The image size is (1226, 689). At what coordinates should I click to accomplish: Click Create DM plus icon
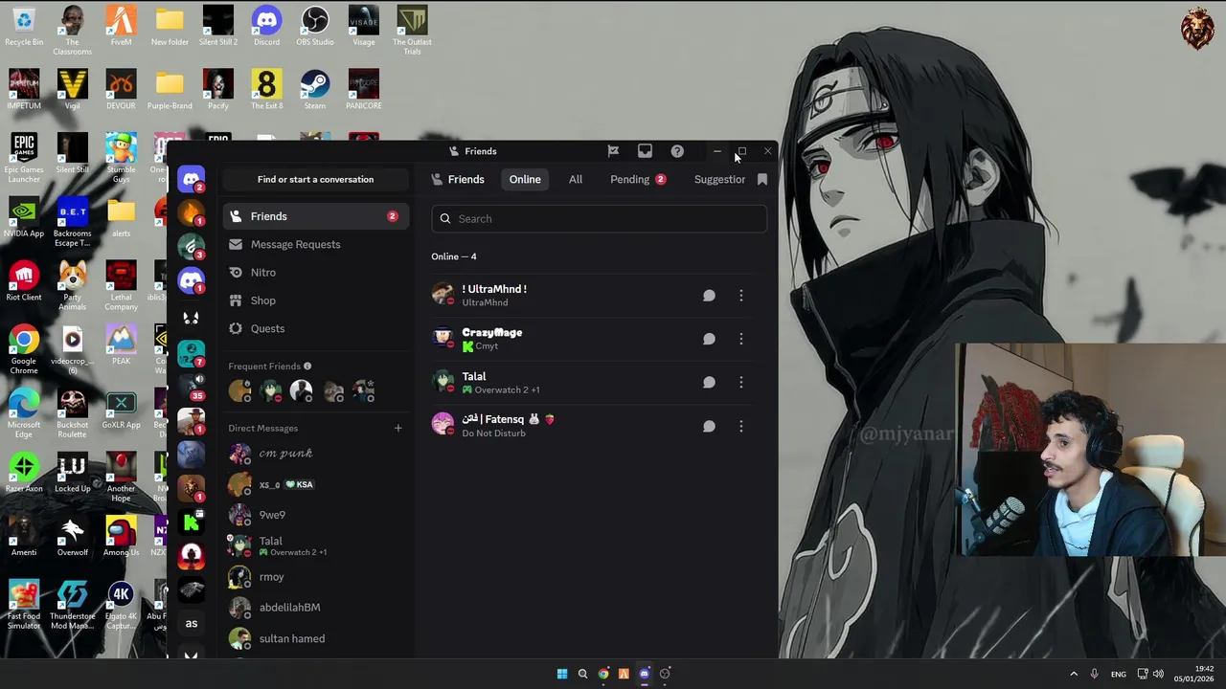(x=398, y=428)
